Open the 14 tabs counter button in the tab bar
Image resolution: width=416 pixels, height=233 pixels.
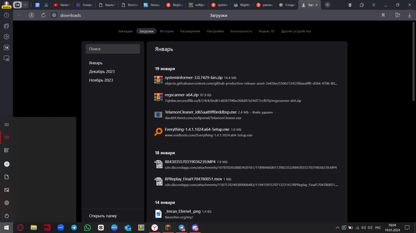click(17, 5)
